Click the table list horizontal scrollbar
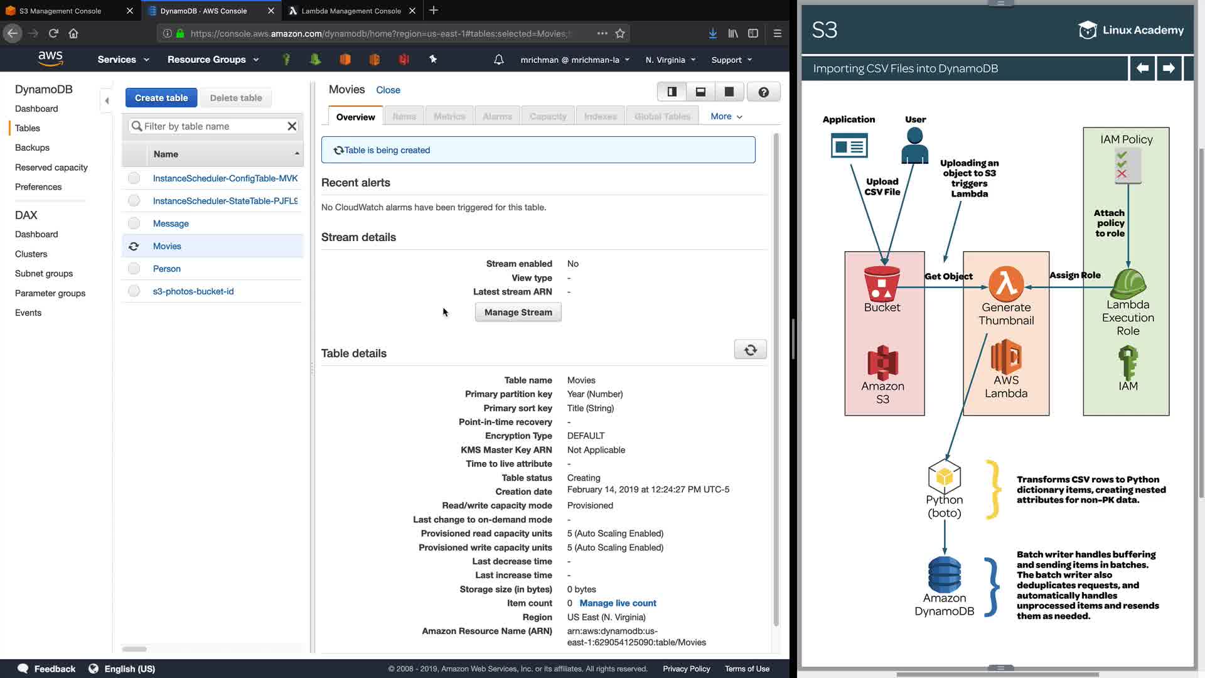Screen dimensions: 1205x678 tap(135, 648)
